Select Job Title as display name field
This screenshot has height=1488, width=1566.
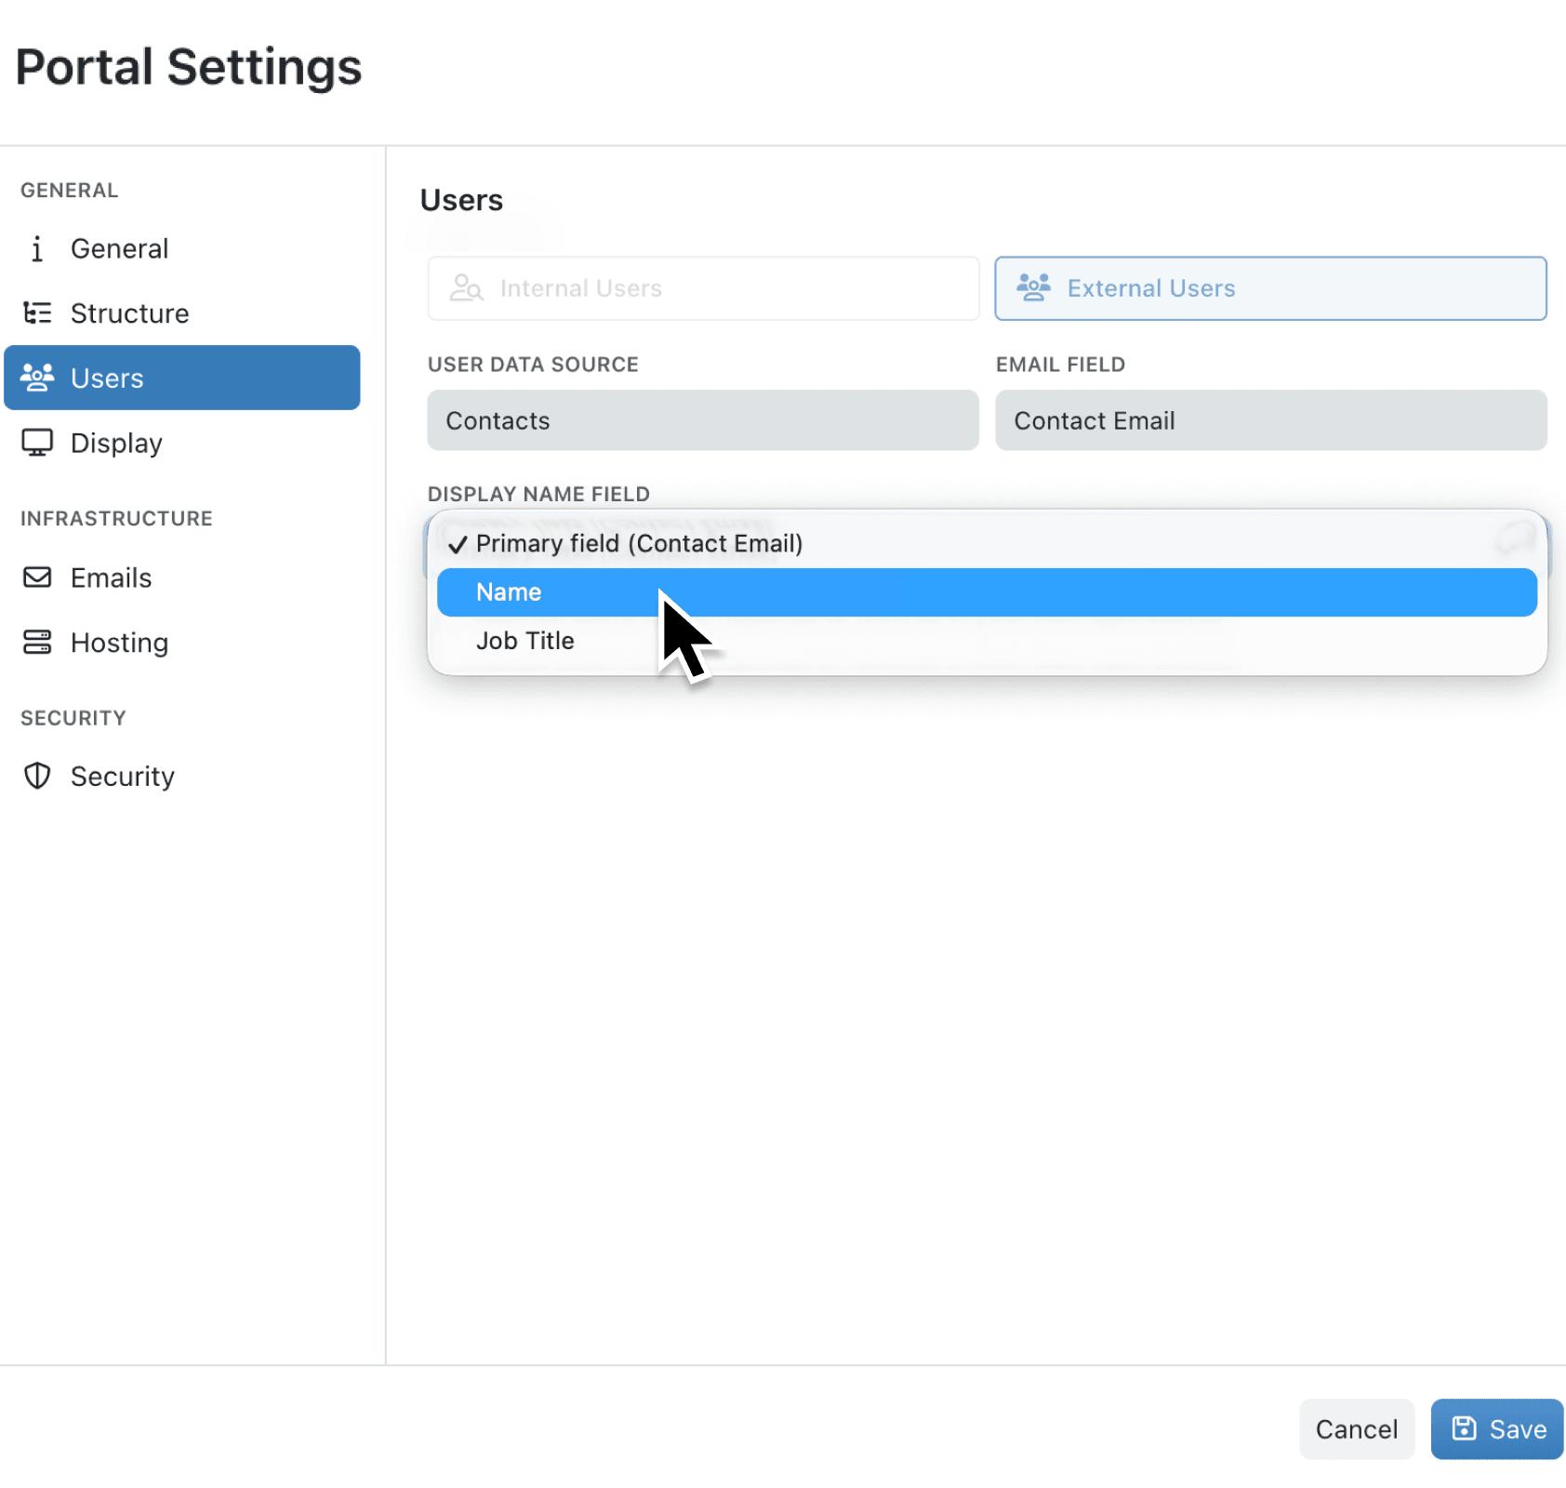pyautogui.click(x=524, y=640)
